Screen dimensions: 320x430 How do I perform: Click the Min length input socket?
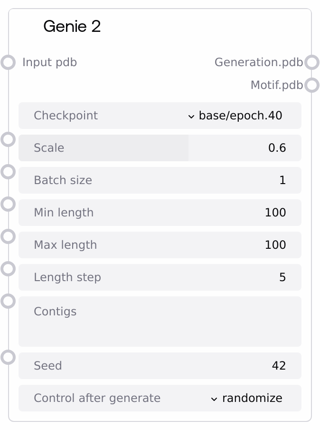(8, 204)
